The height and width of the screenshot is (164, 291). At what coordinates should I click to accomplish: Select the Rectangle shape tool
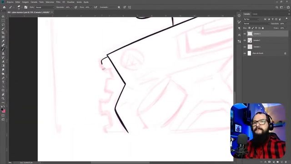(x=3, y=90)
